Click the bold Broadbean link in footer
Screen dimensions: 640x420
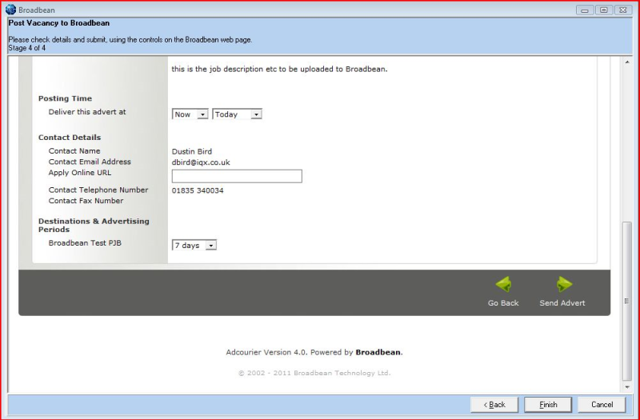click(x=378, y=352)
